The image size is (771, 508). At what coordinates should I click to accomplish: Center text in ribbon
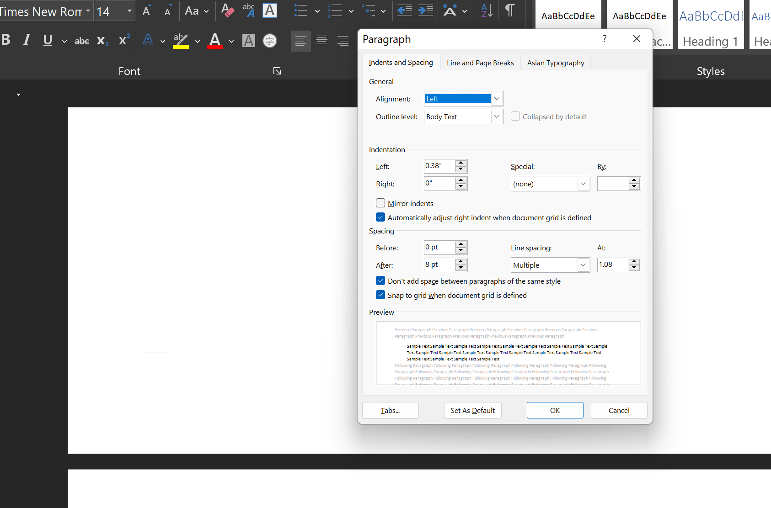coord(322,41)
